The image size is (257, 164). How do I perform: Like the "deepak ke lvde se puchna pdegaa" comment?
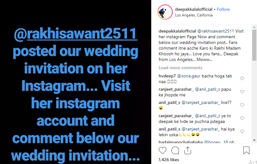[x=242, y=118]
